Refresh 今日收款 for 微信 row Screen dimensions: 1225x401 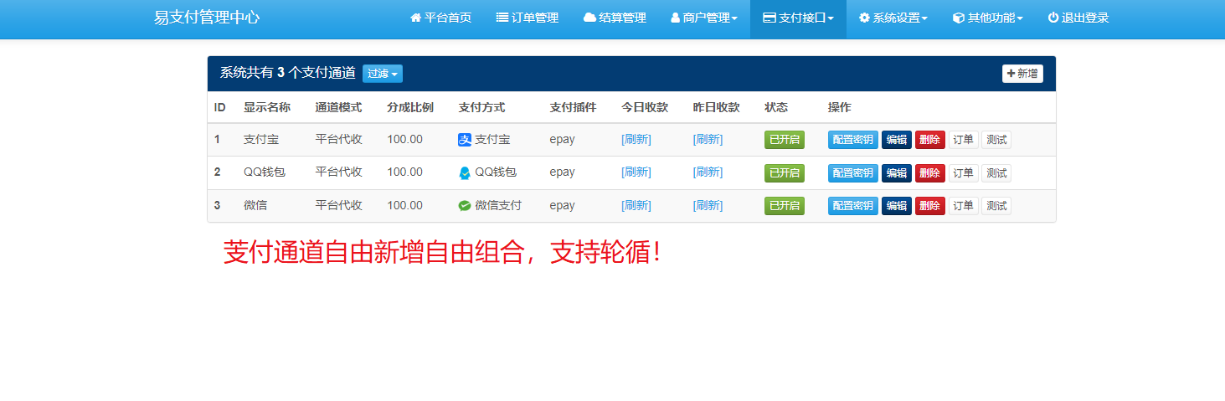click(636, 205)
